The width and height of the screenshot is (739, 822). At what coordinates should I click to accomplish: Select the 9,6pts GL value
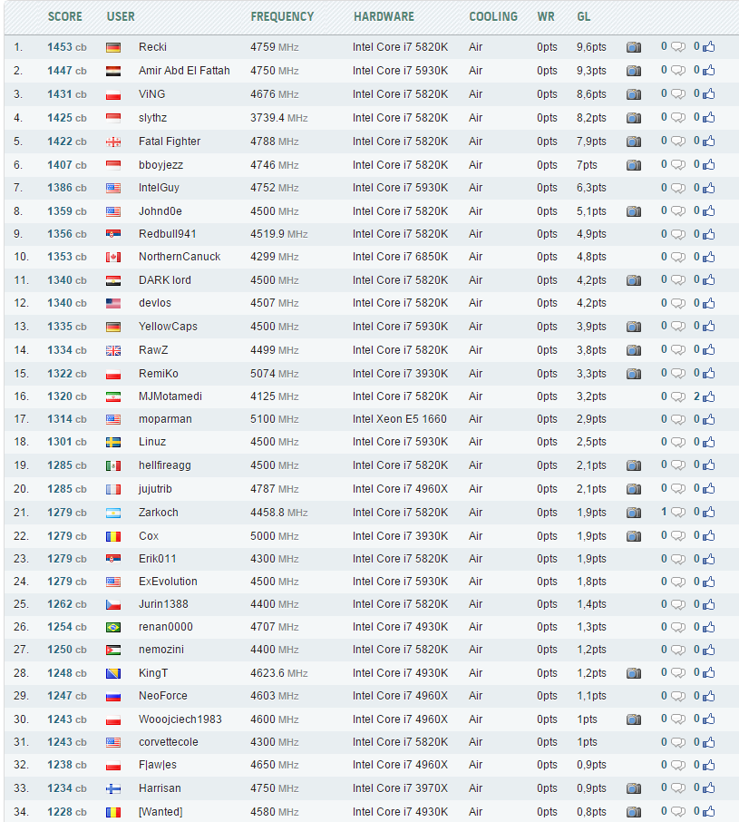591,47
